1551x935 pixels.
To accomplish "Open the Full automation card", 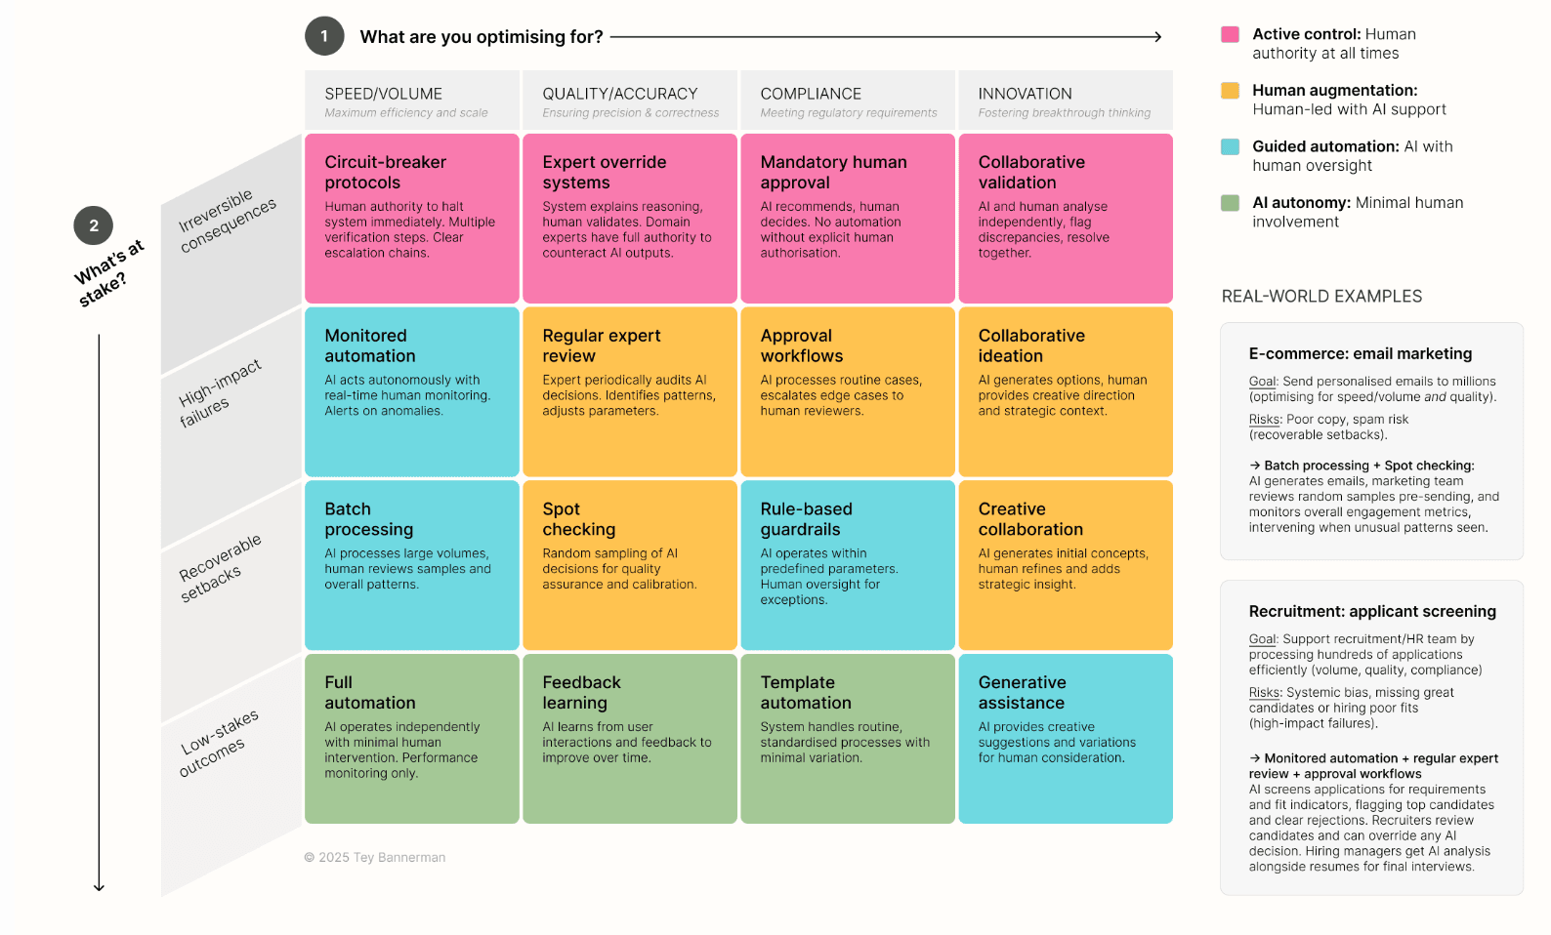I will coord(411,739).
